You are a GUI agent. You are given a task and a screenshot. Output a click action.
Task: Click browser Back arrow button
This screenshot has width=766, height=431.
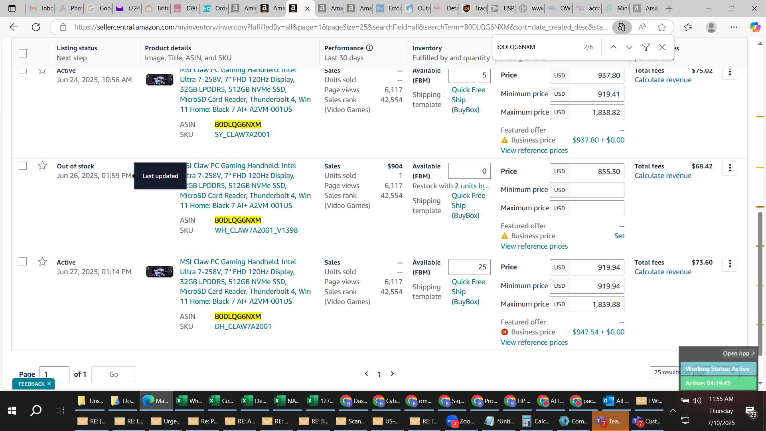[14, 27]
